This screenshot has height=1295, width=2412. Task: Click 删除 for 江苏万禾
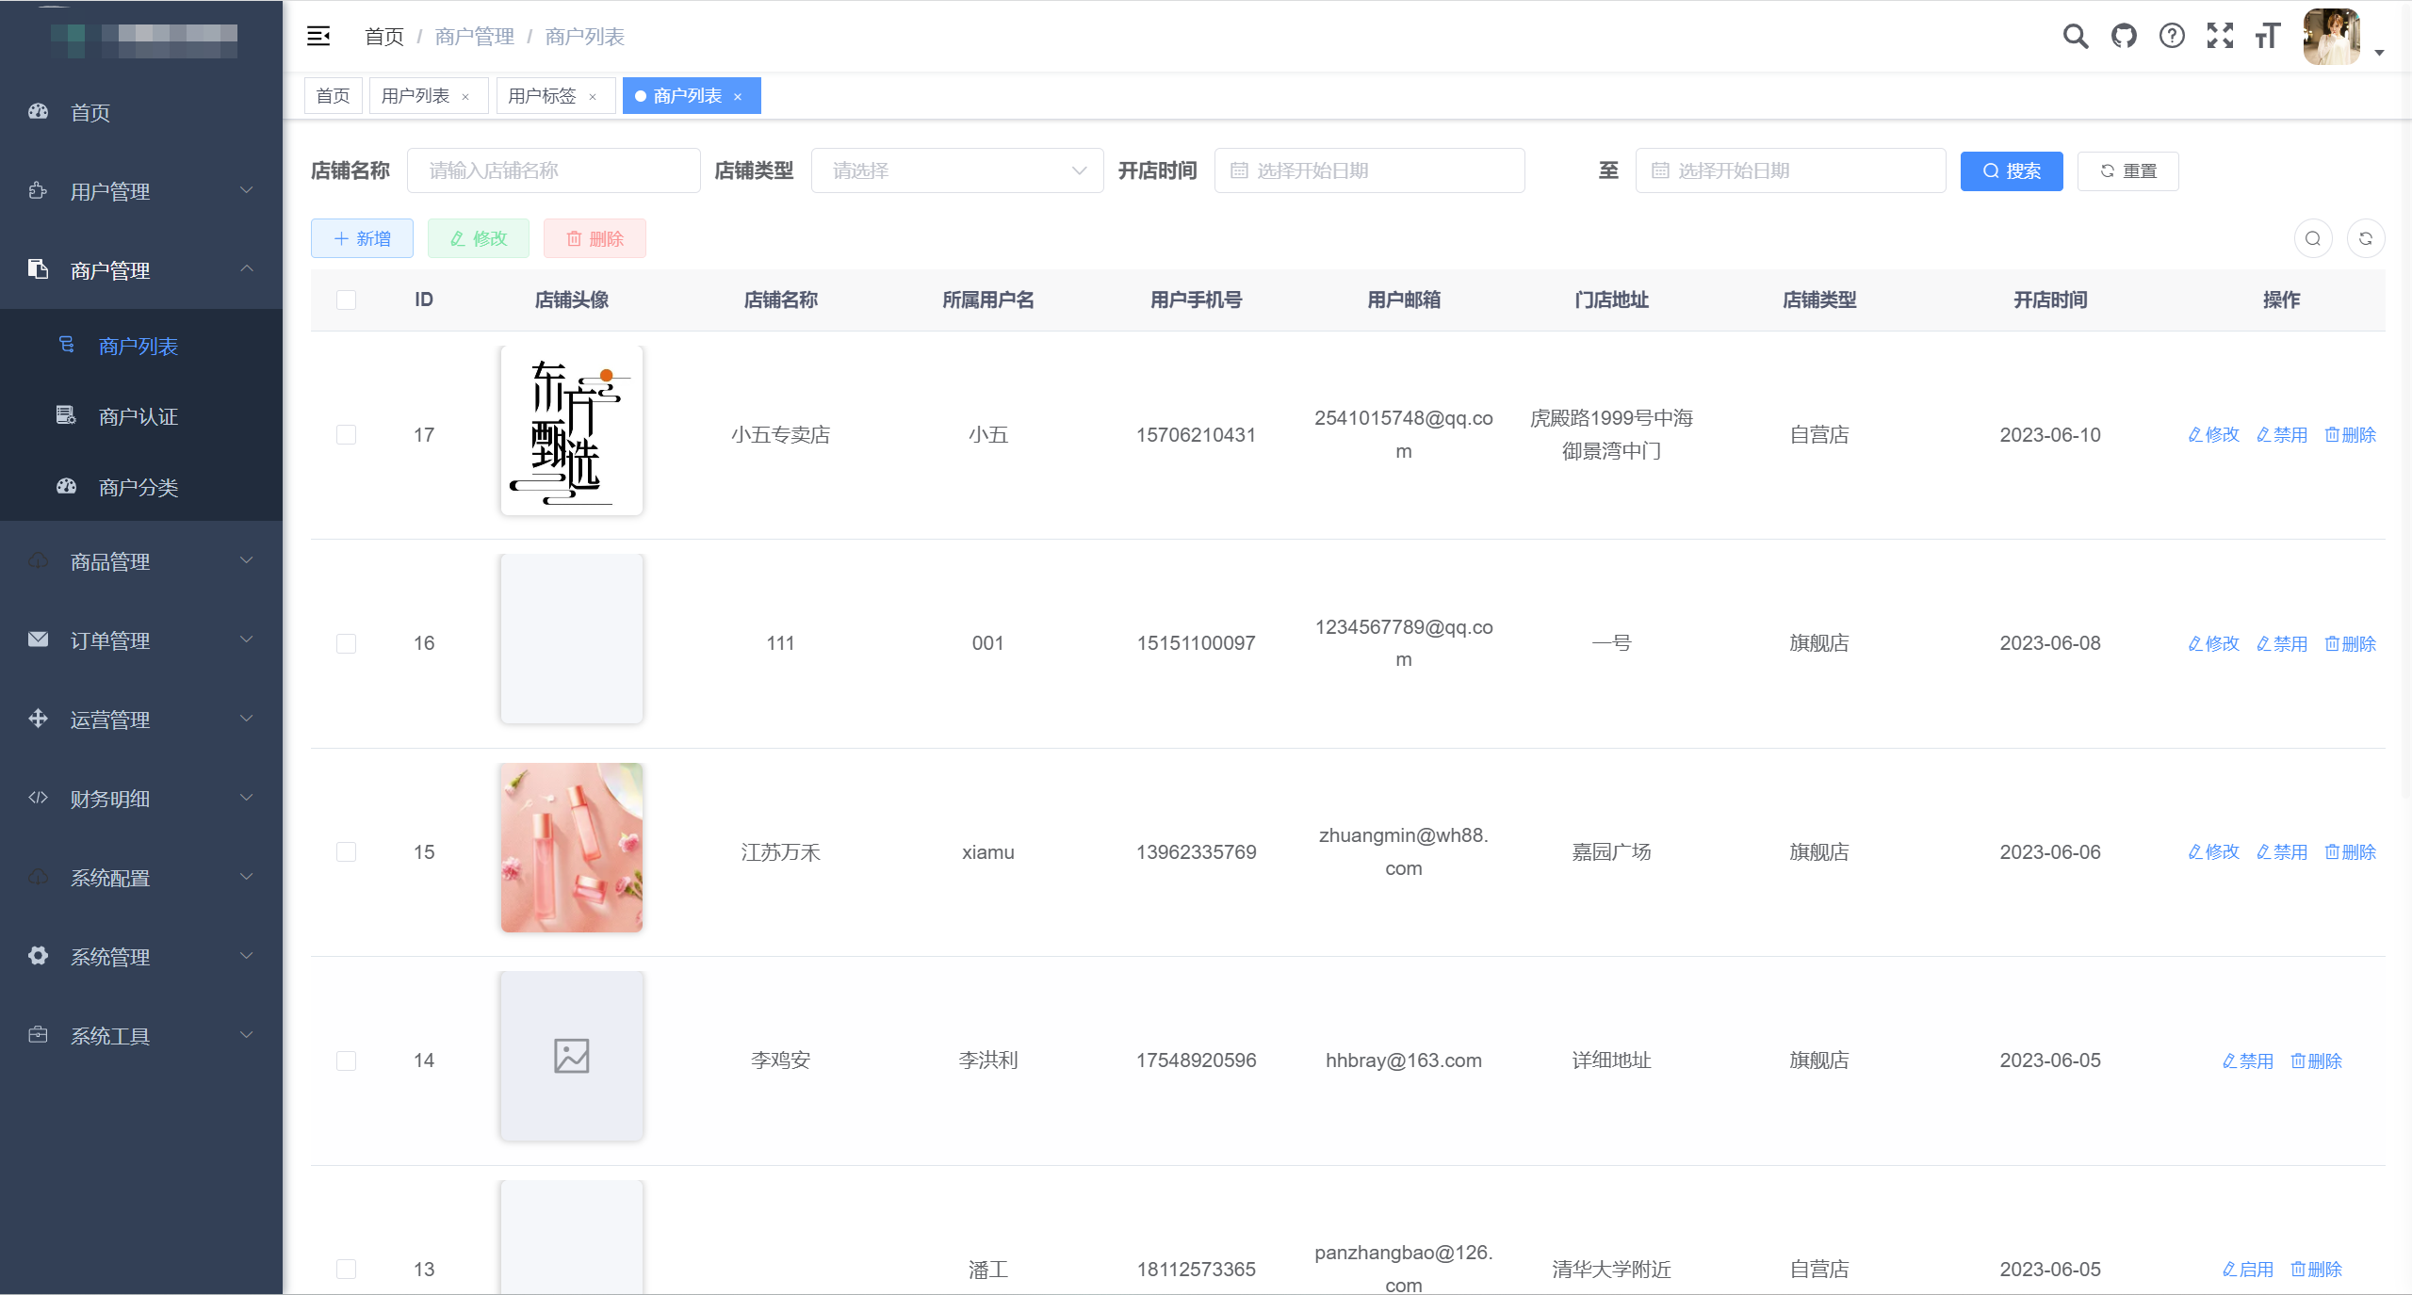point(2351,851)
